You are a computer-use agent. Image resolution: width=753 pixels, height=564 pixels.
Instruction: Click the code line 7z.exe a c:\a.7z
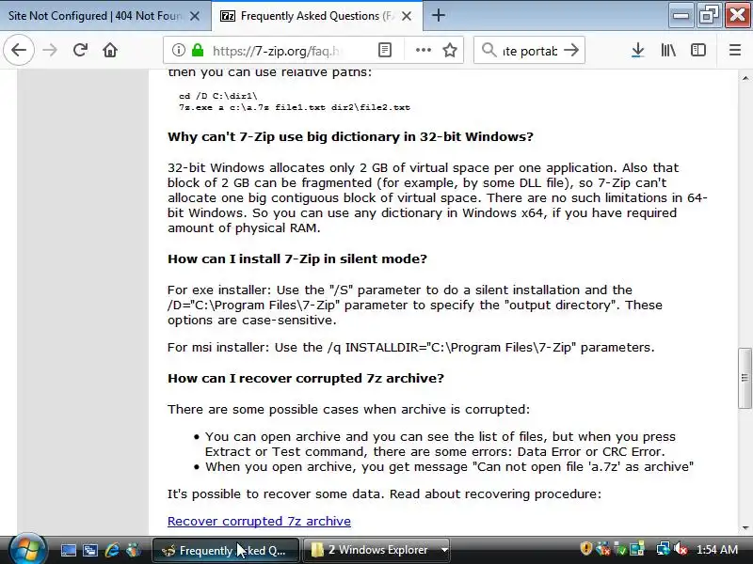tap(295, 107)
